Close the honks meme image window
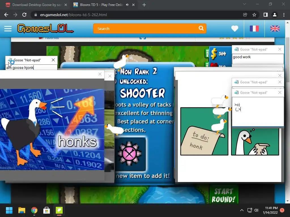 click(x=100, y=74)
